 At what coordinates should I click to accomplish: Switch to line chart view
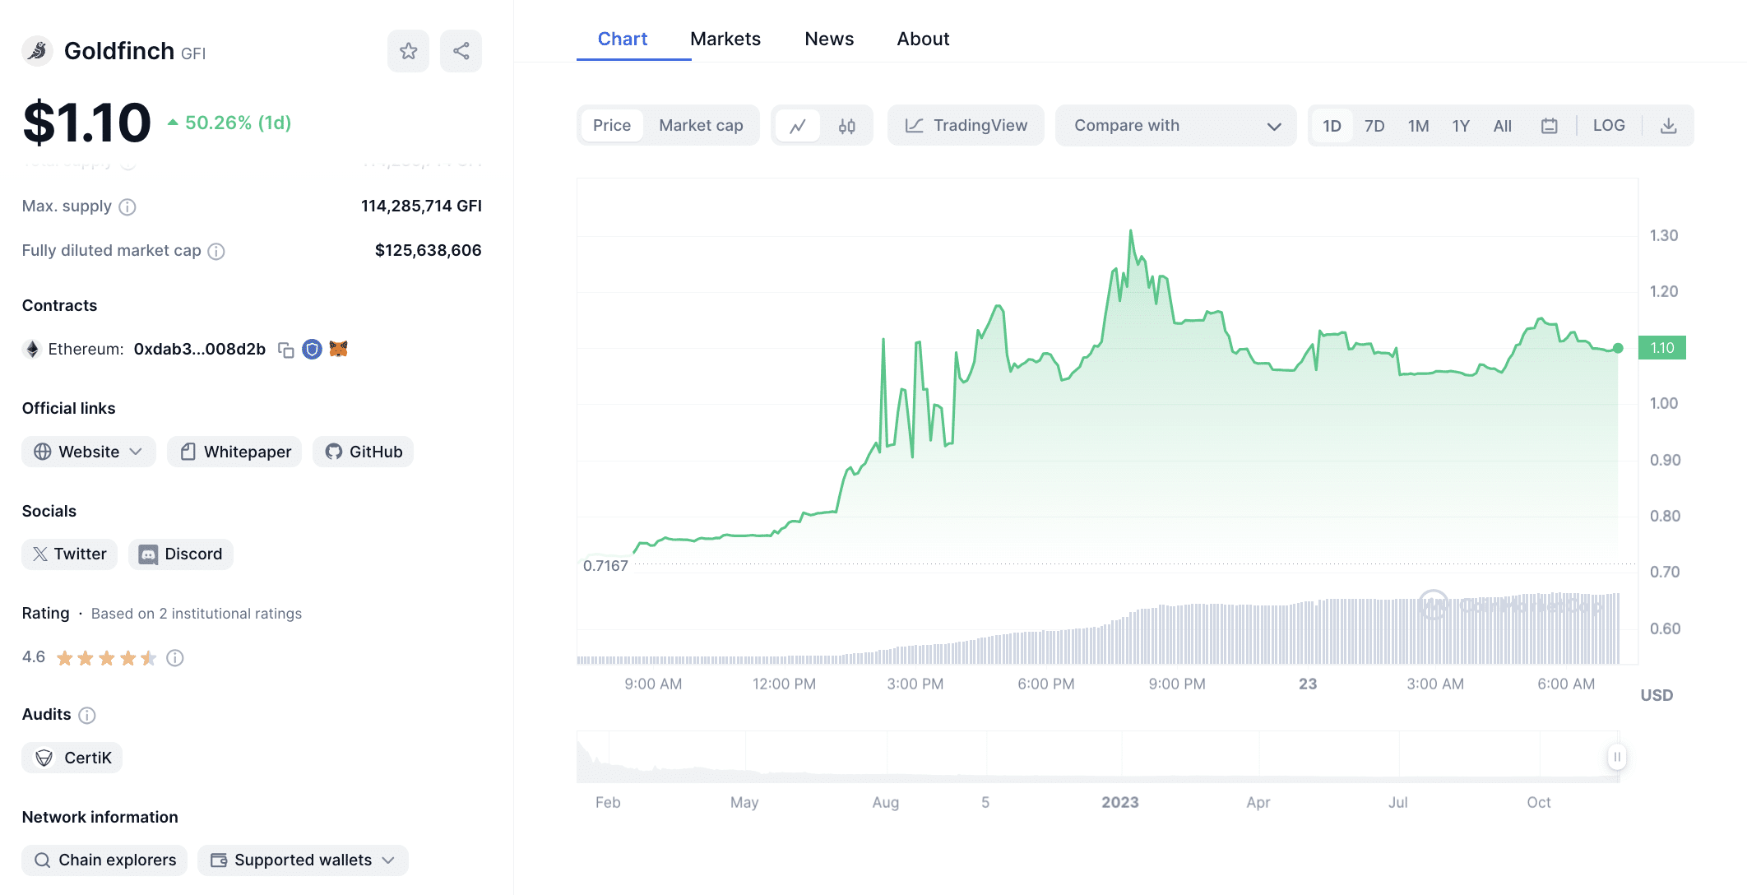tap(798, 126)
